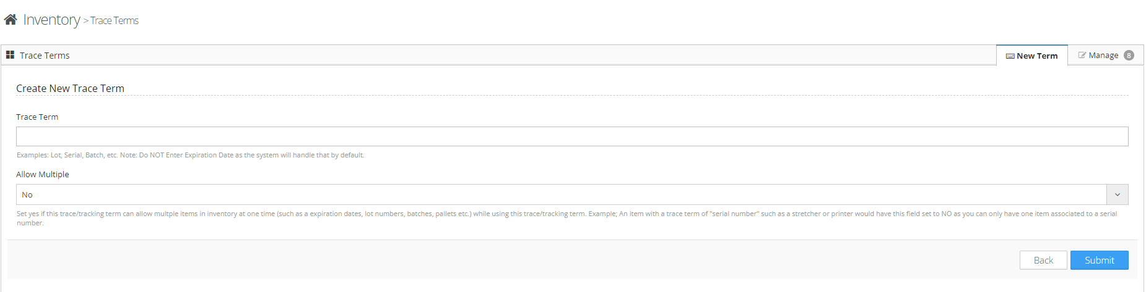The image size is (1146, 292).
Task: Expand the chevron arrow on Allow Multiple
Action: tap(1117, 194)
